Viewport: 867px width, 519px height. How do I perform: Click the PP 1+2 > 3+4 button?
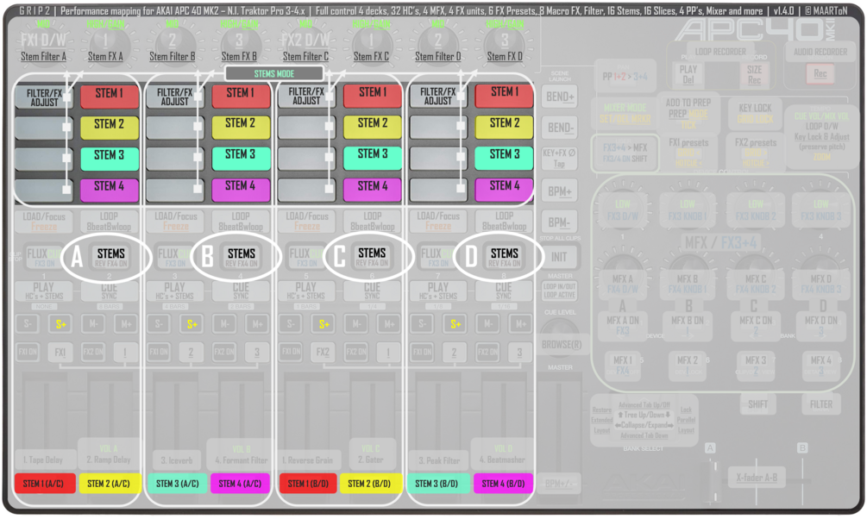625,76
